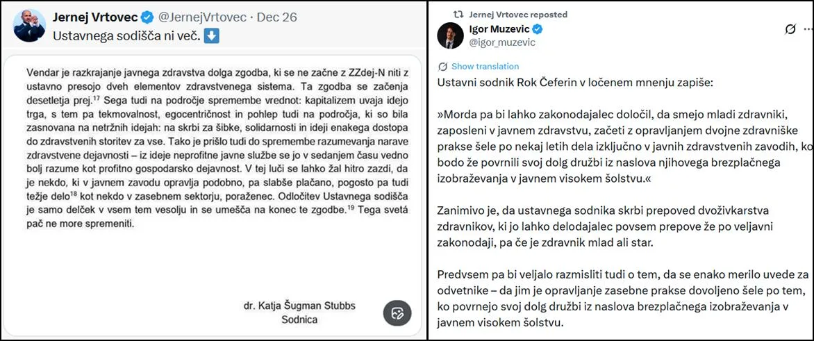The image size is (814, 341).
Task: Click the Show translation link
Action: (x=485, y=67)
